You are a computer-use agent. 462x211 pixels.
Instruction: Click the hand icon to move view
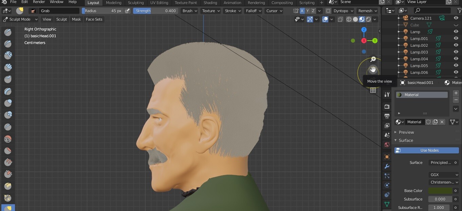373,70
